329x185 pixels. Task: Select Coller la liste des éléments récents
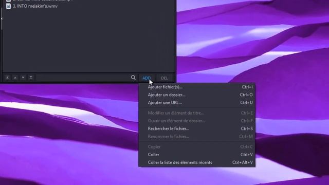(197, 162)
